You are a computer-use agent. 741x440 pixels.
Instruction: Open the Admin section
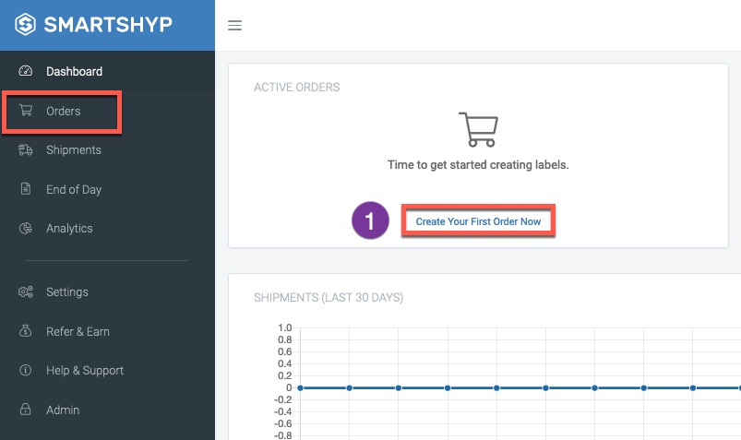(x=63, y=410)
